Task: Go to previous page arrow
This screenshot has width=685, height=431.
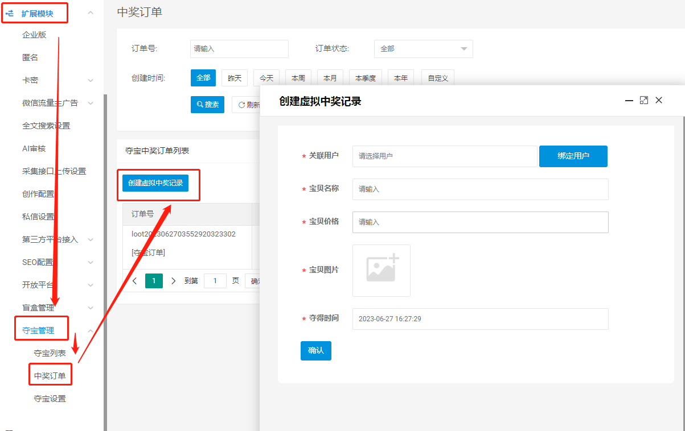Action: tap(135, 281)
